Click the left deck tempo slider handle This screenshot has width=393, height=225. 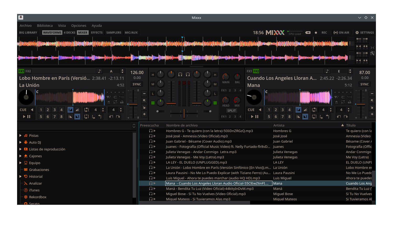[x=133, y=104]
